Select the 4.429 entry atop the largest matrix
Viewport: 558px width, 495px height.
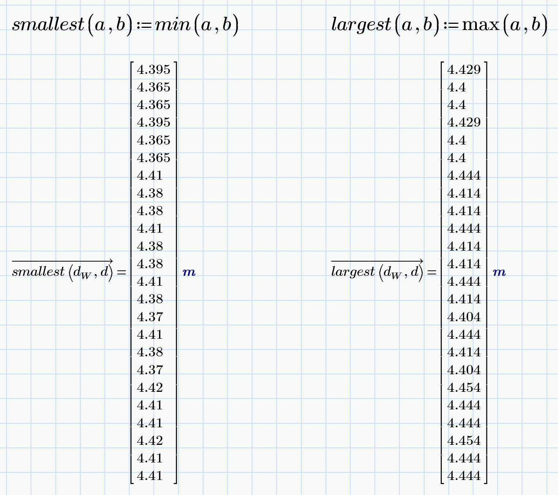click(464, 70)
